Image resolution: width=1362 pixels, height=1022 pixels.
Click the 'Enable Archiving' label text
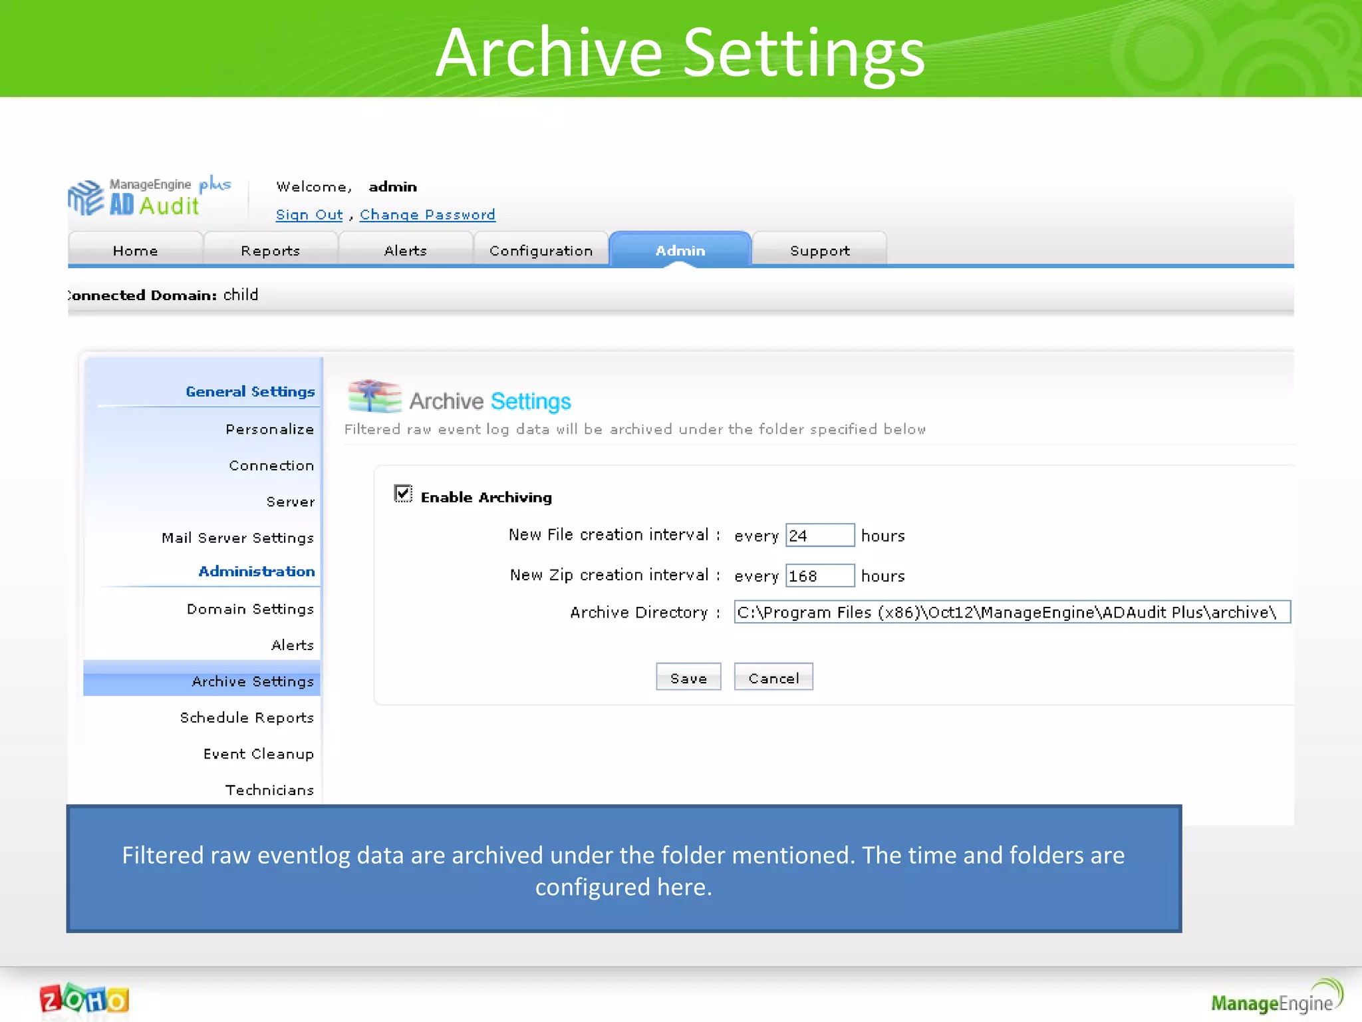[486, 498]
